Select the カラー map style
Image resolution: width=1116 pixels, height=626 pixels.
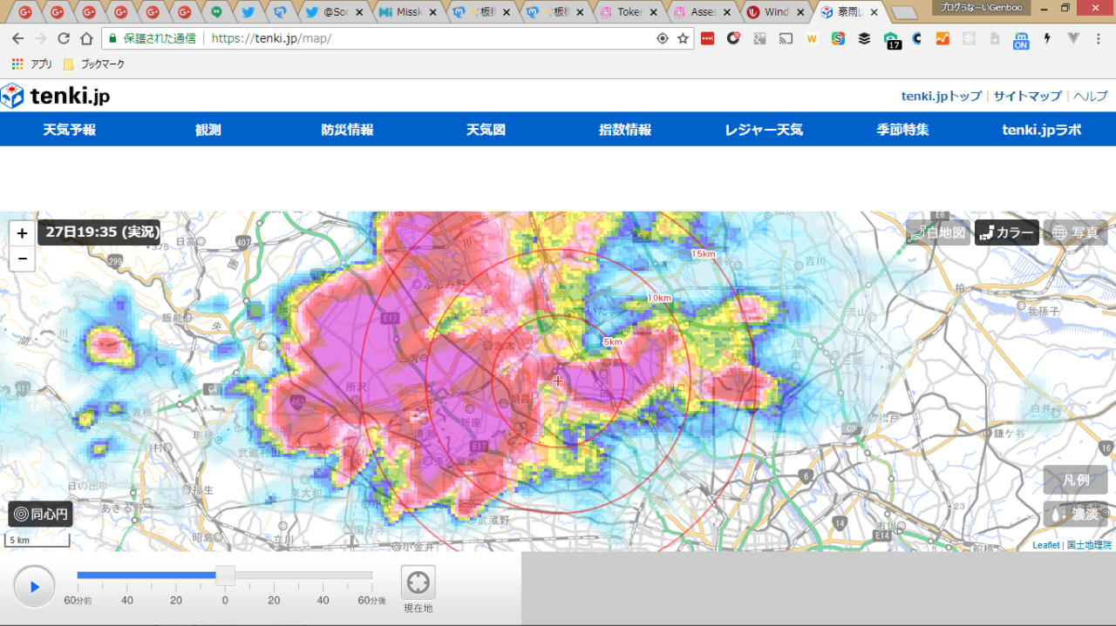pyautogui.click(x=1006, y=232)
